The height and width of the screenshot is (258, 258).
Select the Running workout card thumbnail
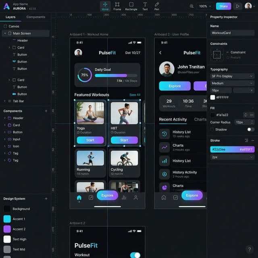click(90, 158)
